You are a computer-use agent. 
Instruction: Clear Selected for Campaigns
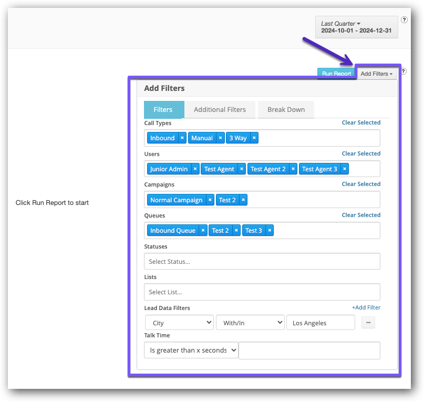point(361,184)
